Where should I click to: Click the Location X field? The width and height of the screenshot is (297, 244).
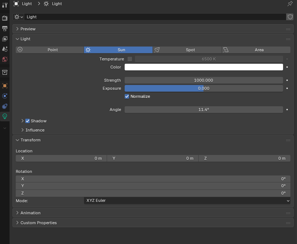click(x=61, y=158)
